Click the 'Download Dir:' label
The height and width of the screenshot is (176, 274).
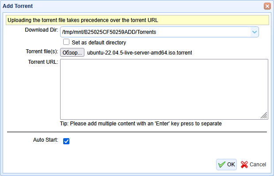(x=41, y=30)
